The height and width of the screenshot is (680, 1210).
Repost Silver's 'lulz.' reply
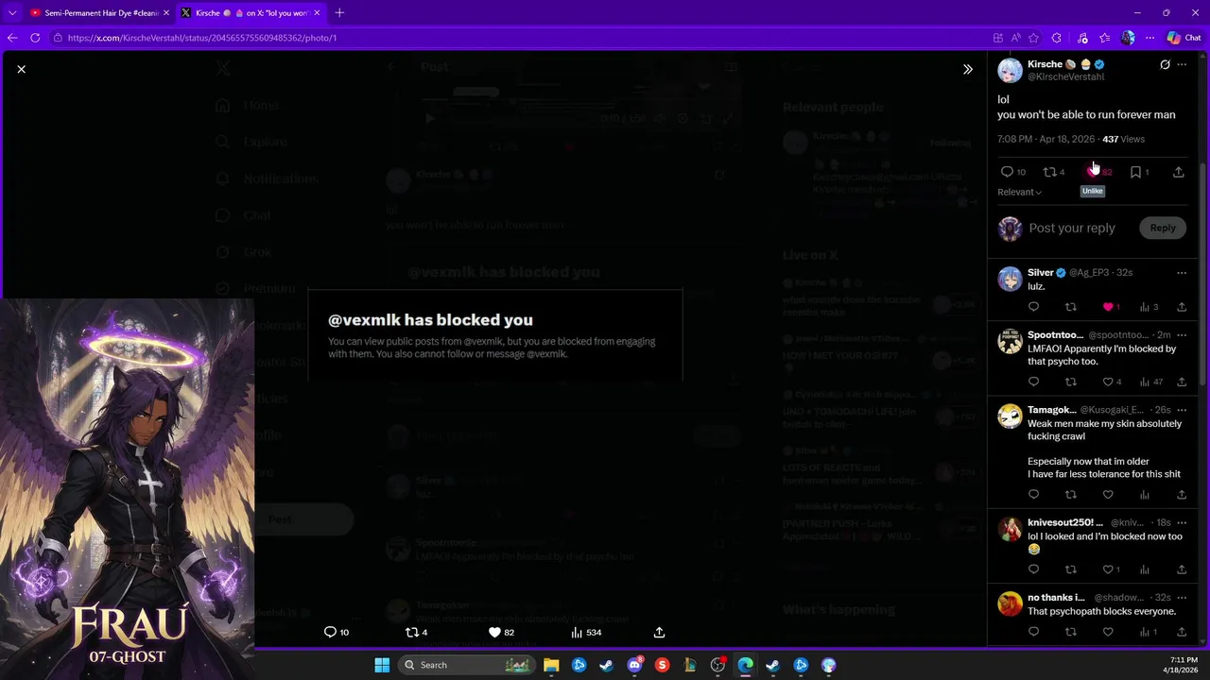pyautogui.click(x=1070, y=307)
